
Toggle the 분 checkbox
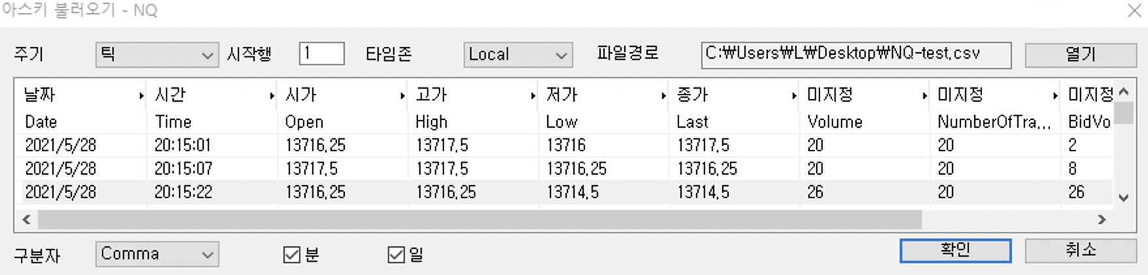pos(292,255)
